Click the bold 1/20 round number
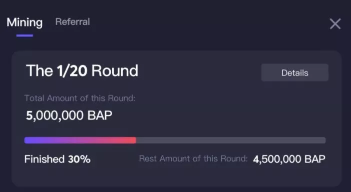Image resolution: width=351 pixels, height=192 pixels. click(72, 71)
